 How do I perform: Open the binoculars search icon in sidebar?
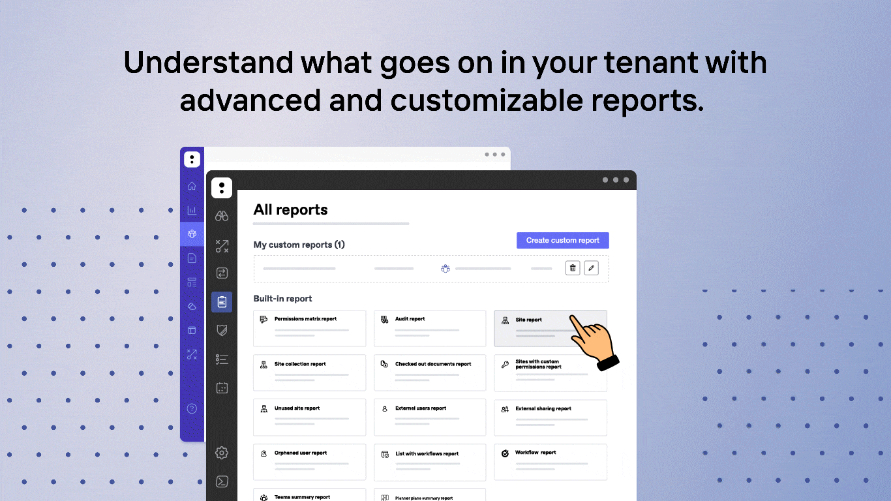tap(222, 216)
